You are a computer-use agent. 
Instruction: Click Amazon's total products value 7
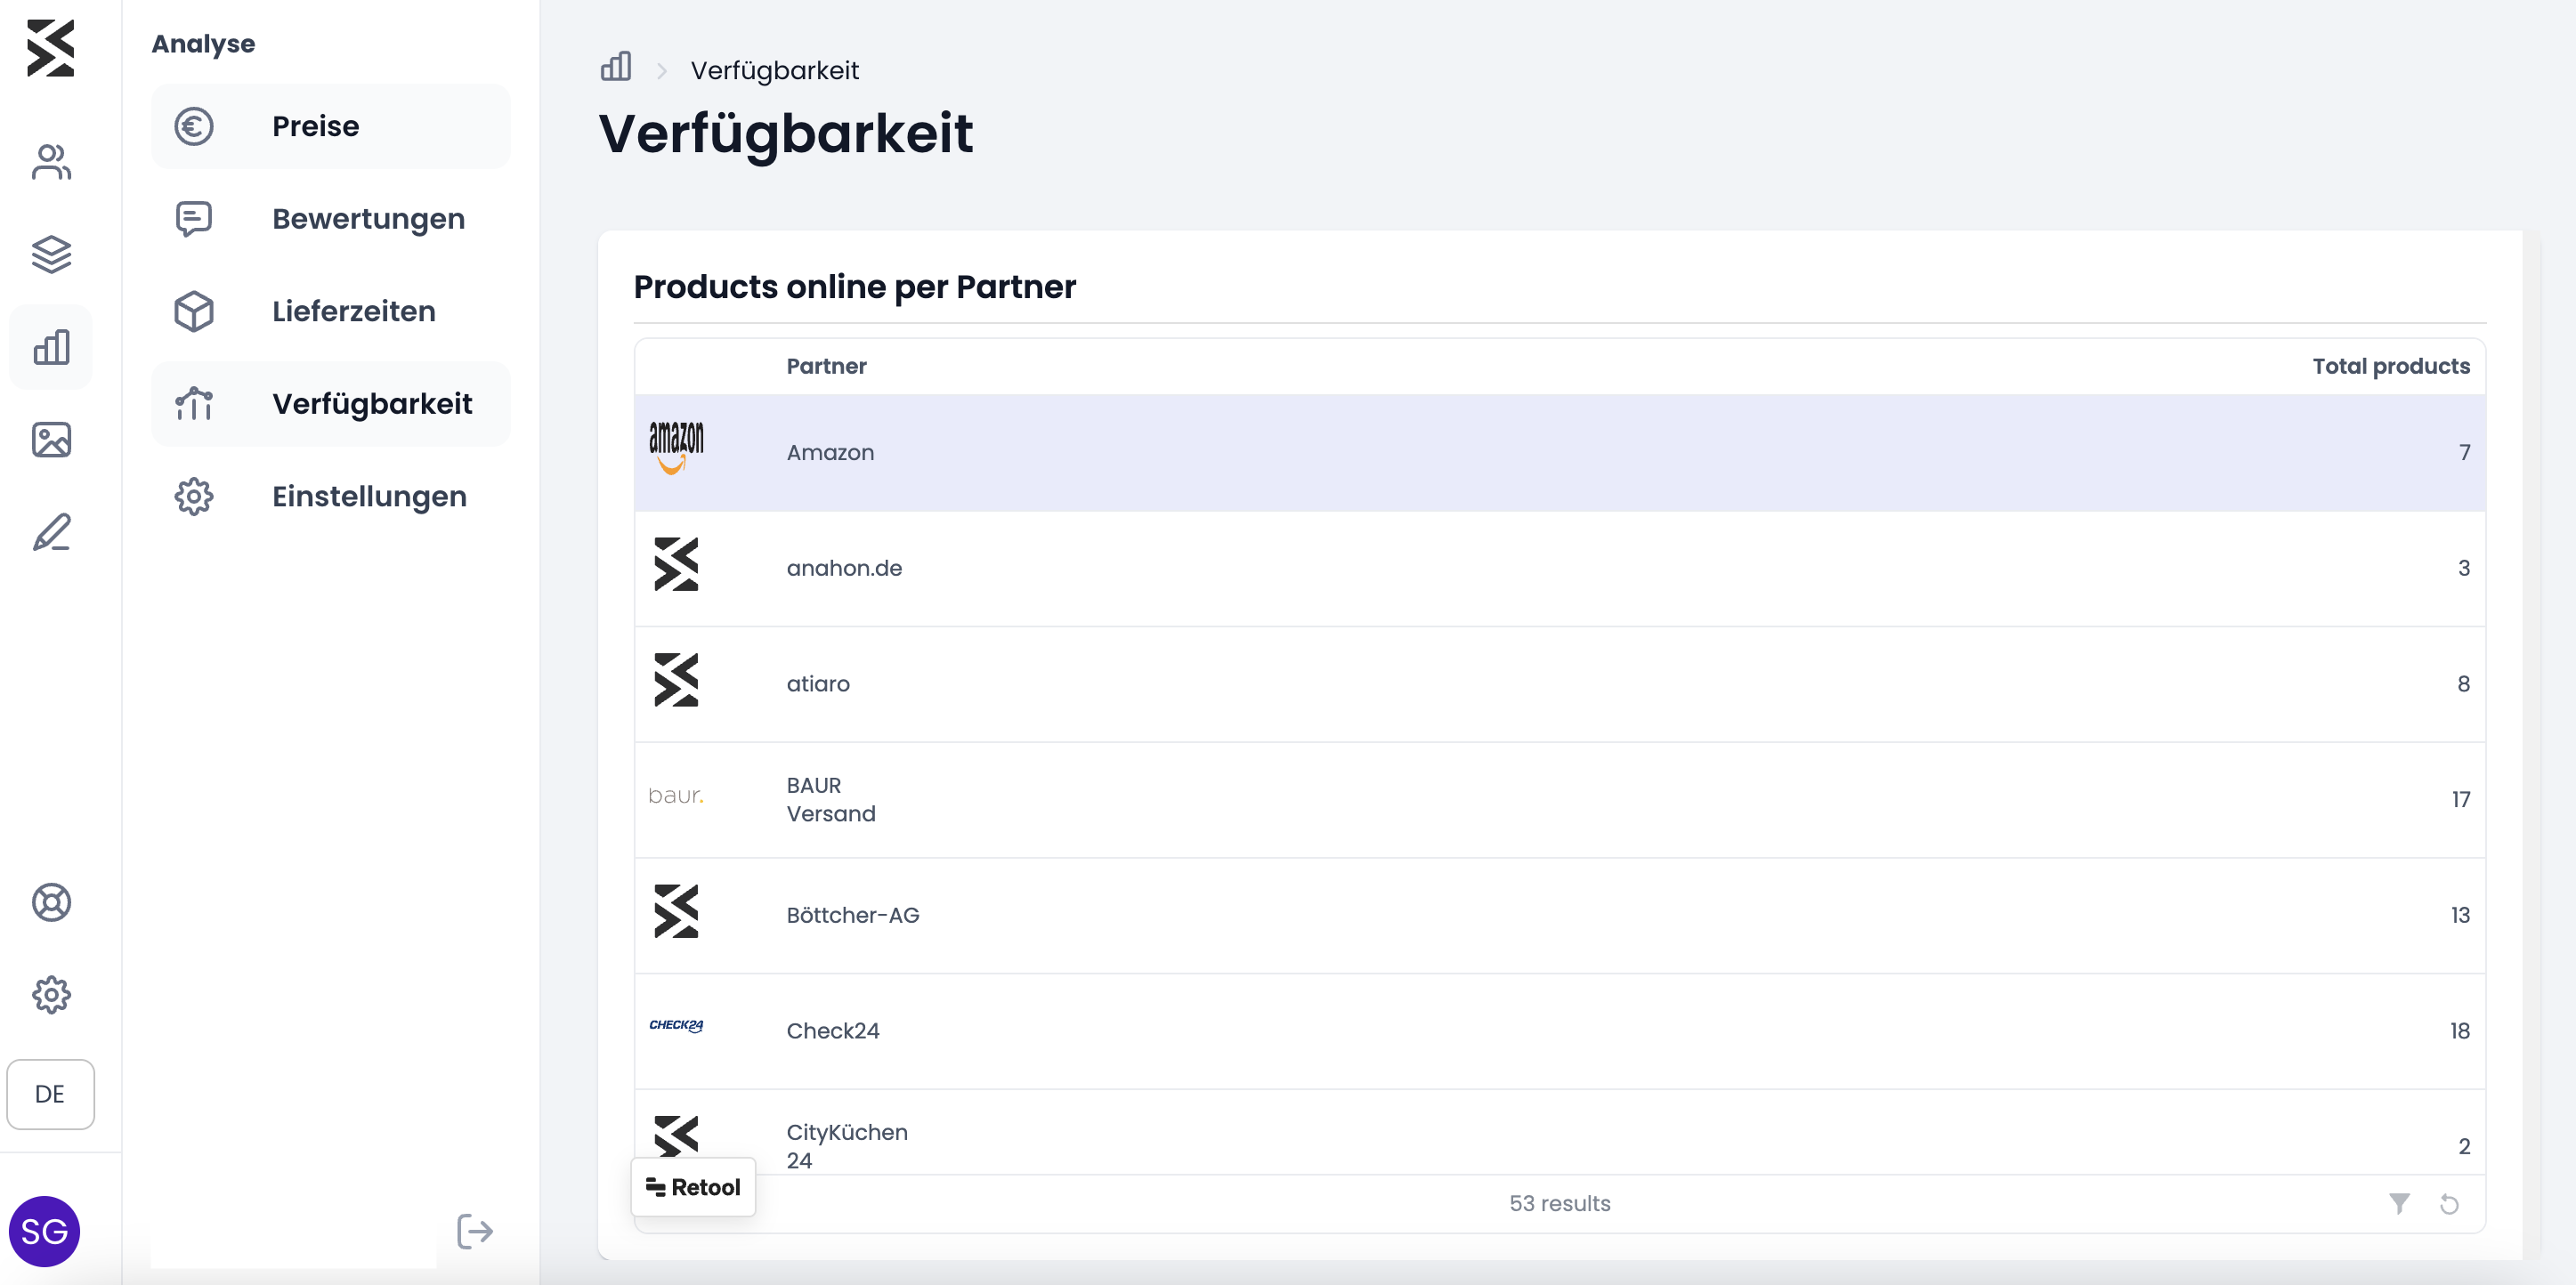coord(2465,452)
